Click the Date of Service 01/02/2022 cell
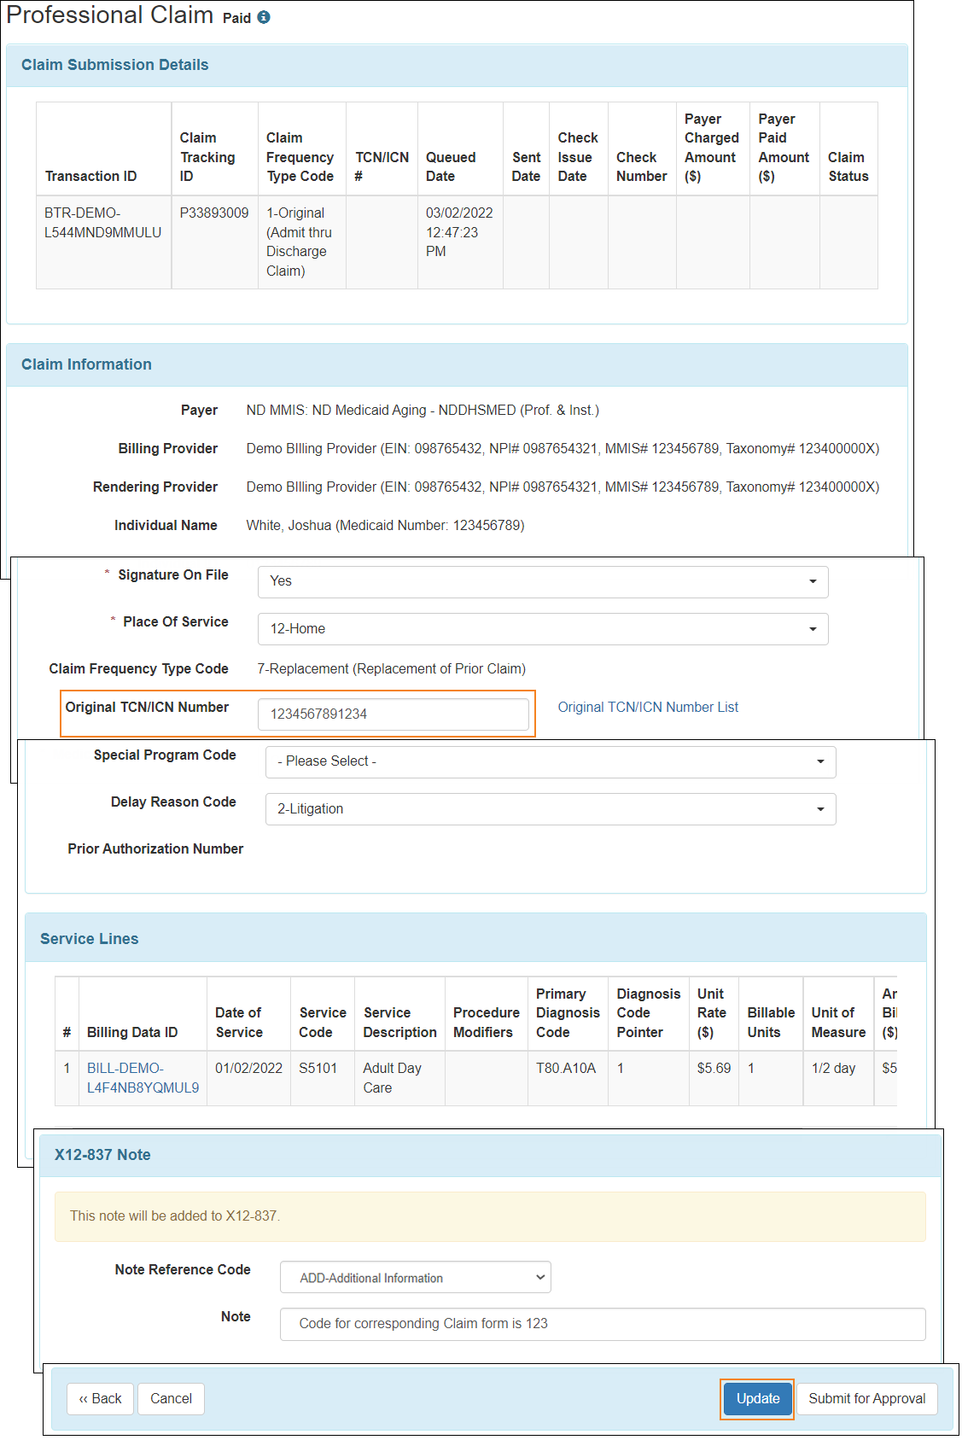The height and width of the screenshot is (1440, 962). click(x=248, y=1069)
